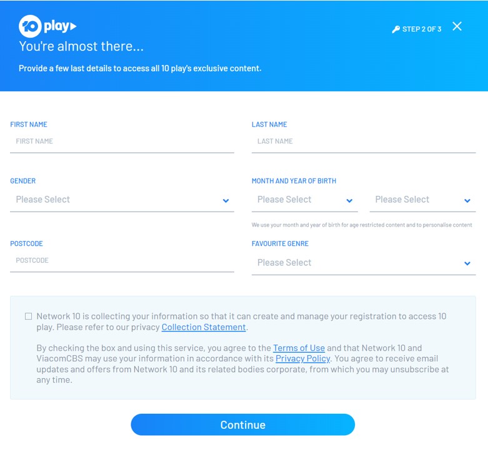
Task: Close the registration dialog with the X
Action: click(x=457, y=26)
